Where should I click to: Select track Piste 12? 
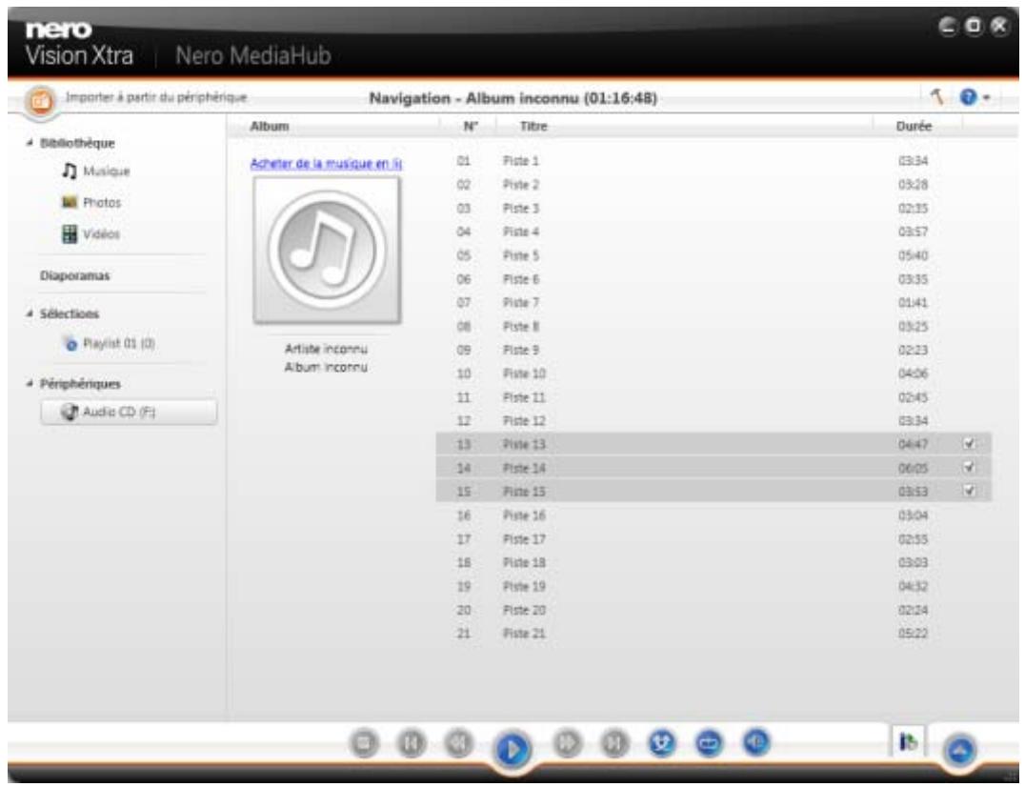[x=713, y=421]
